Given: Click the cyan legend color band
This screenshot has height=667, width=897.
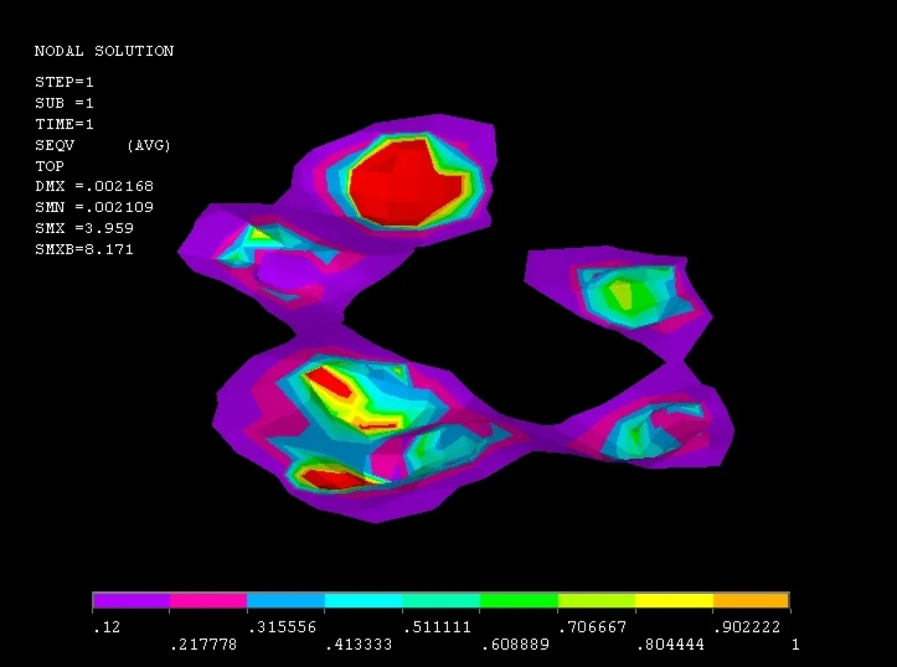Looking at the screenshot, I should click(363, 601).
